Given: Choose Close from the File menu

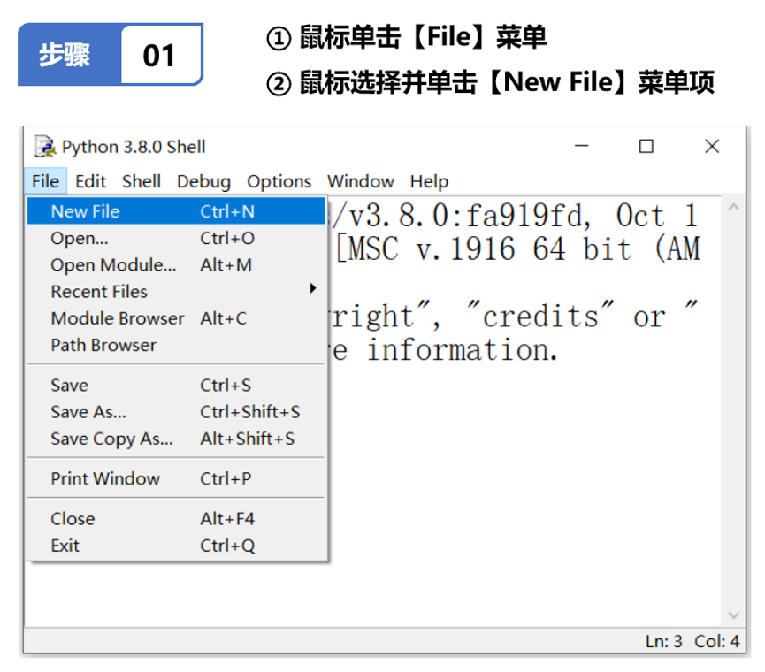Looking at the screenshot, I should 176,519.
